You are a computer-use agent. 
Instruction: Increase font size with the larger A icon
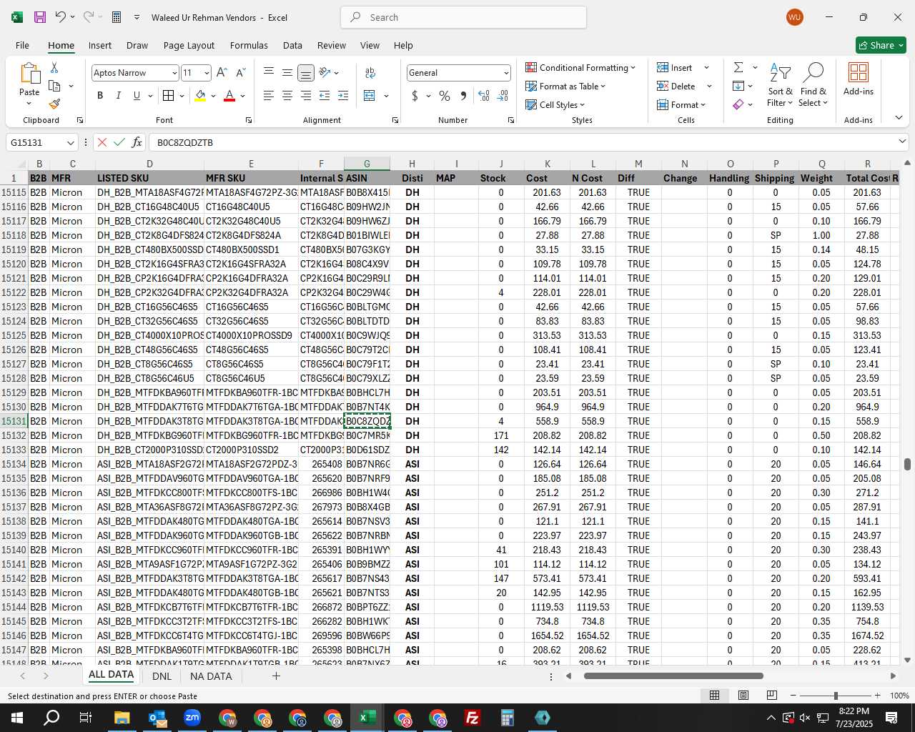click(222, 73)
